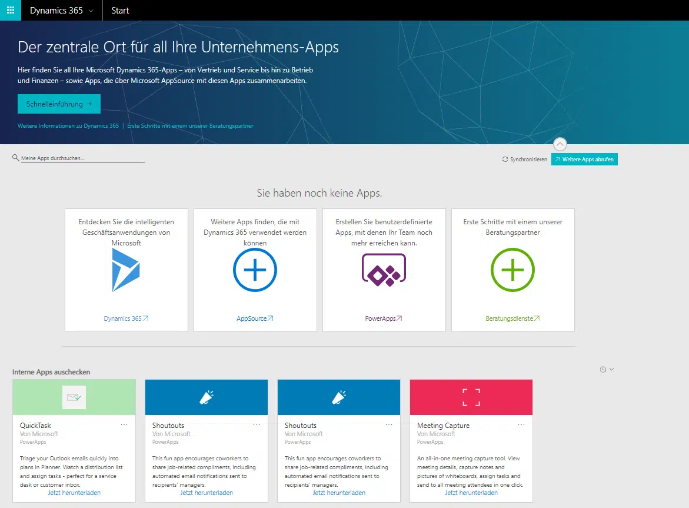
Task: Open the Beratungsdienste external link
Action: tap(513, 318)
